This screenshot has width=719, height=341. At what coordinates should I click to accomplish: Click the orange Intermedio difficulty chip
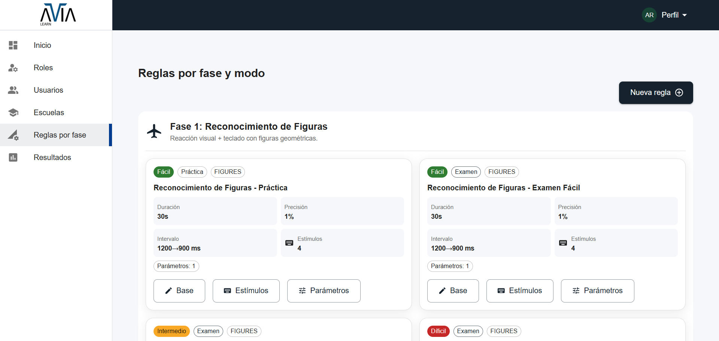click(x=172, y=331)
